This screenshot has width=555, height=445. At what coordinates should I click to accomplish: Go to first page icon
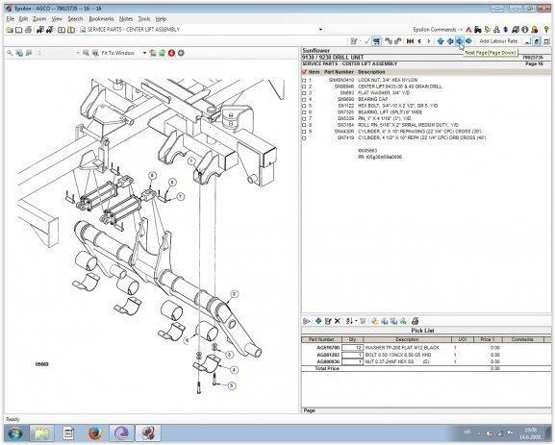[410, 41]
